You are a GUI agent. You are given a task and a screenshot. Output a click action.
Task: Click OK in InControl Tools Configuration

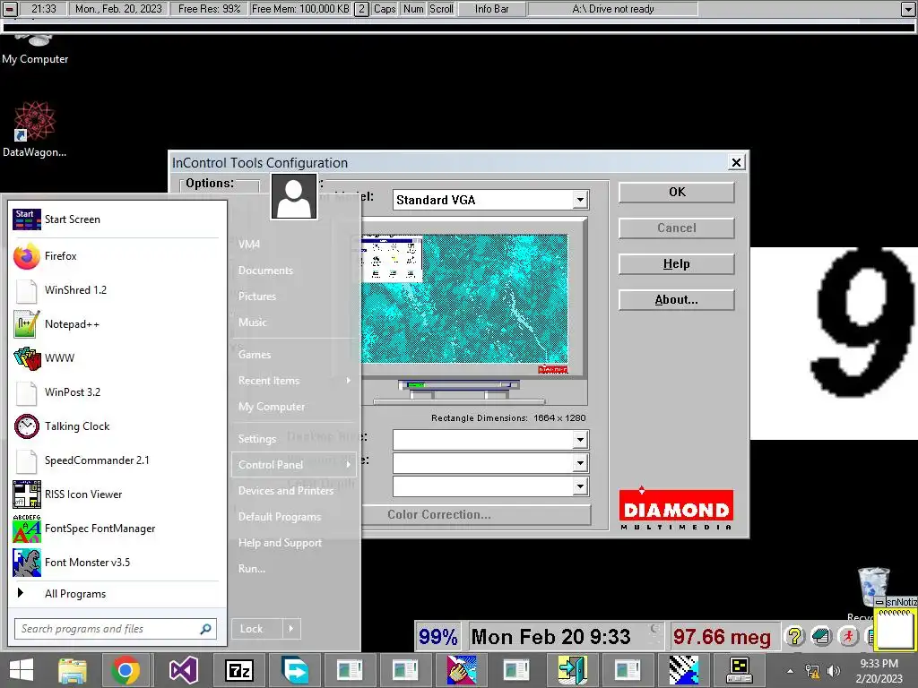676,192
